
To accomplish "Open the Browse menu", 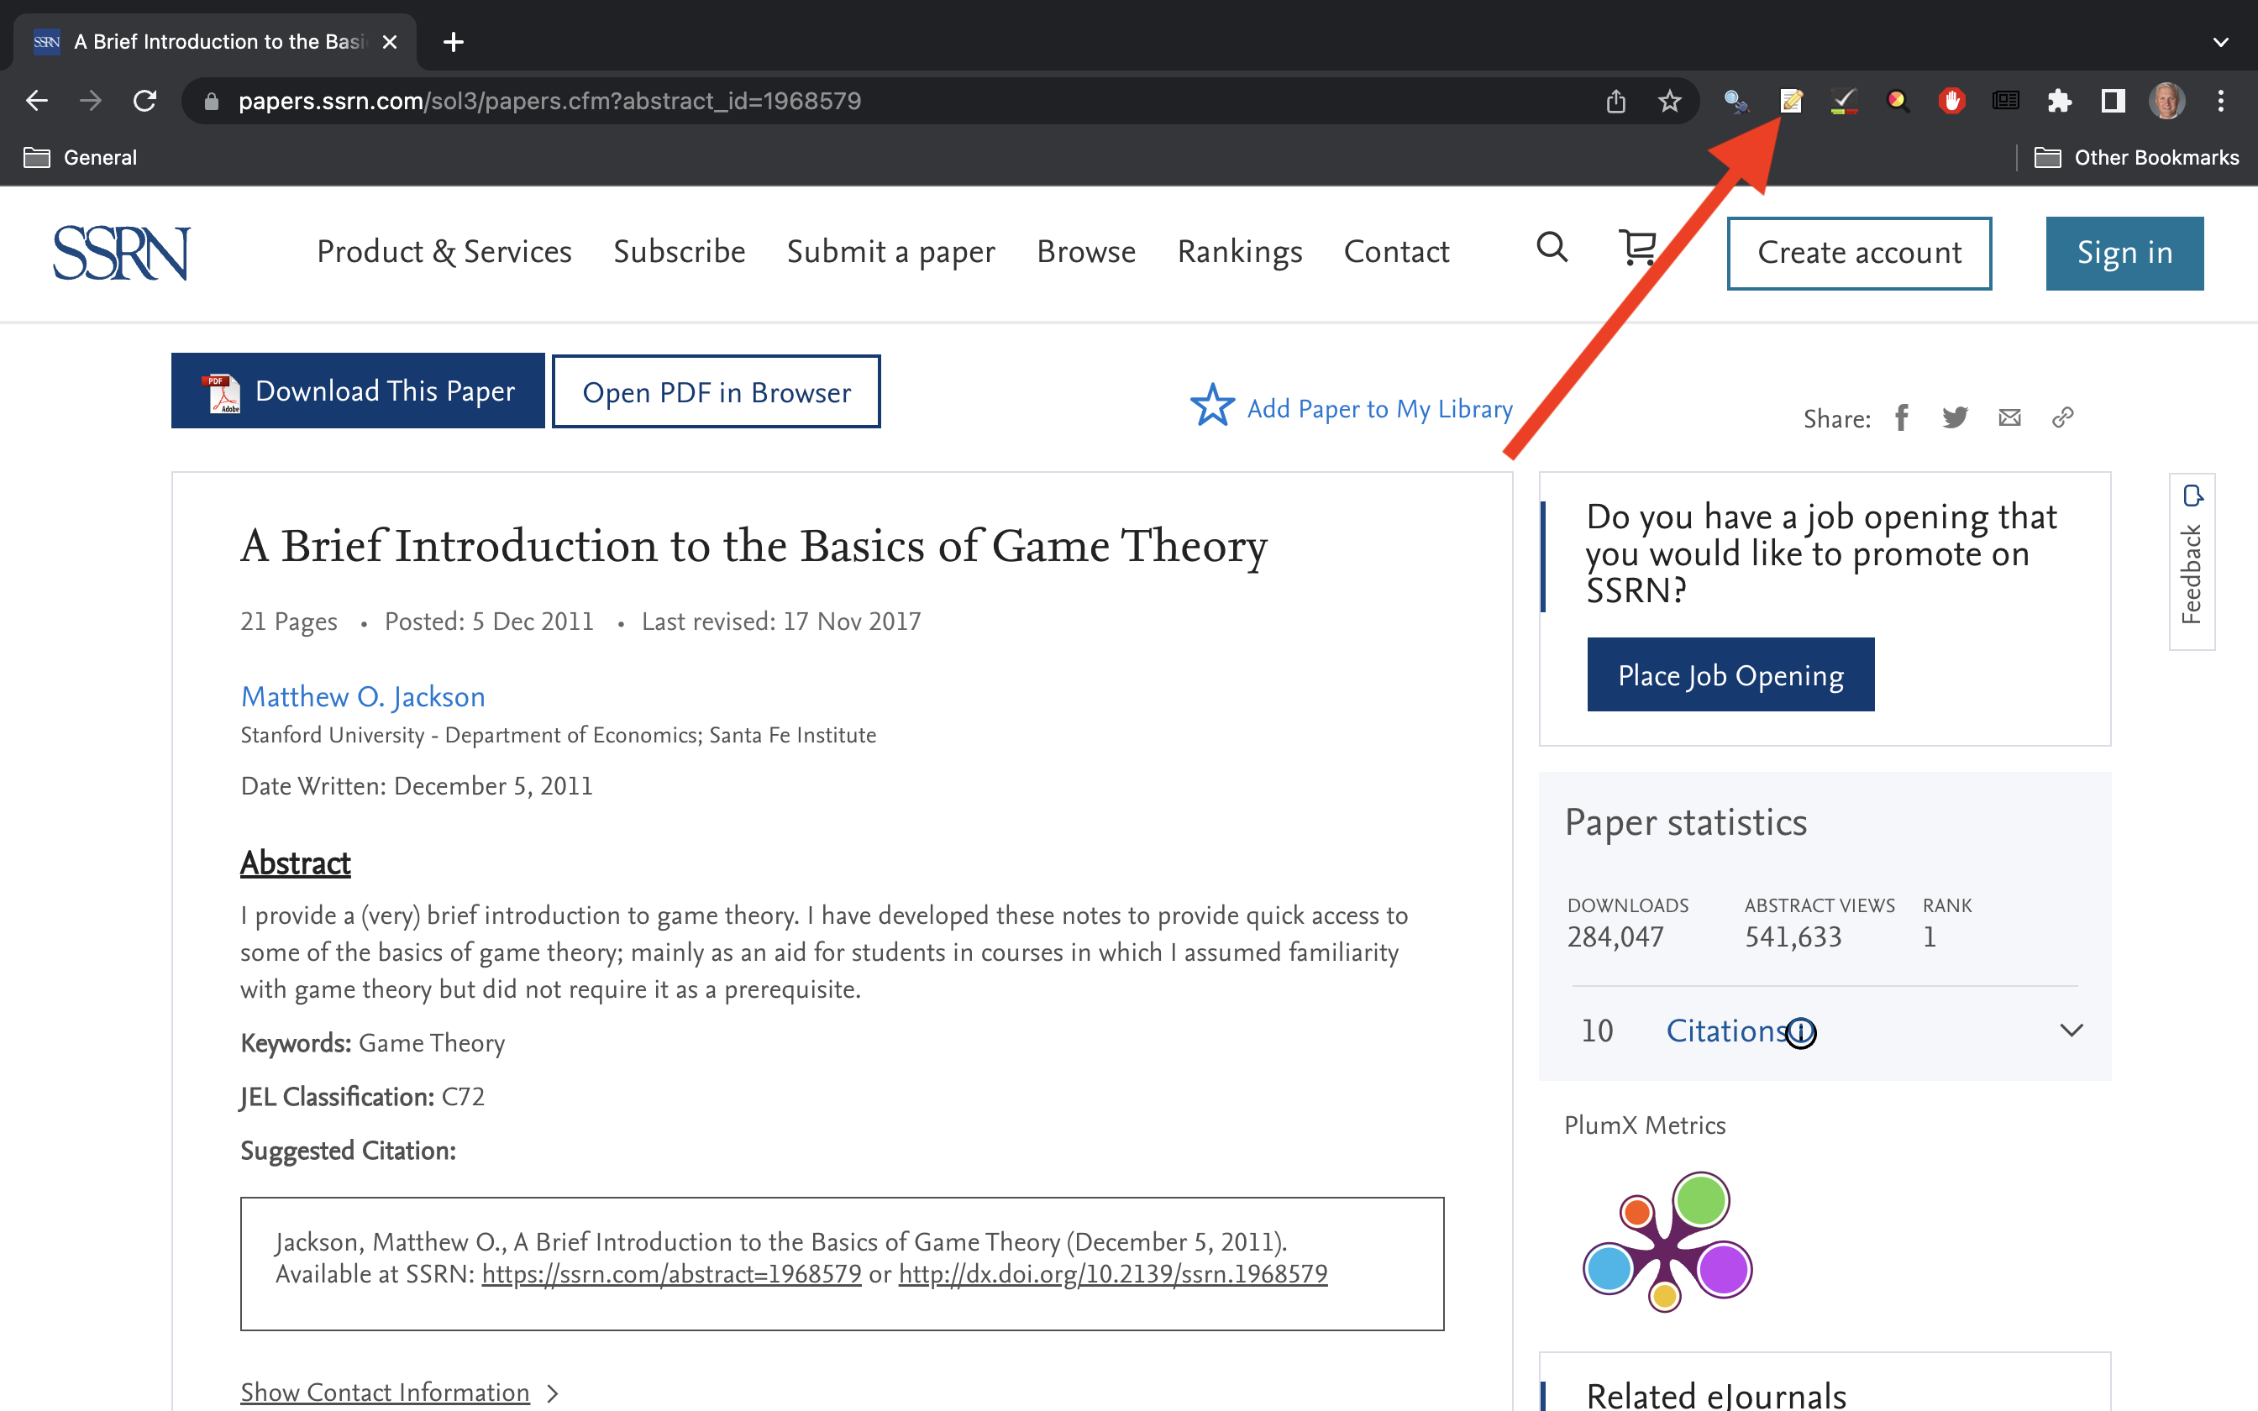I will 1086,252.
